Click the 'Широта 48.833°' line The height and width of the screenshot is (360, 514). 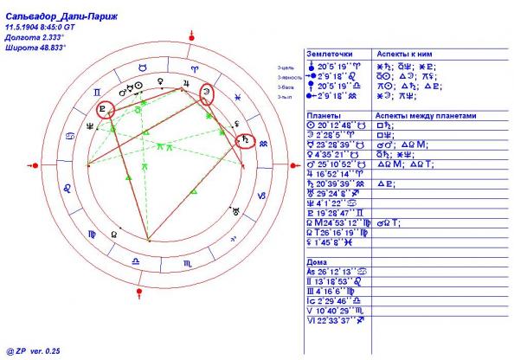point(35,48)
